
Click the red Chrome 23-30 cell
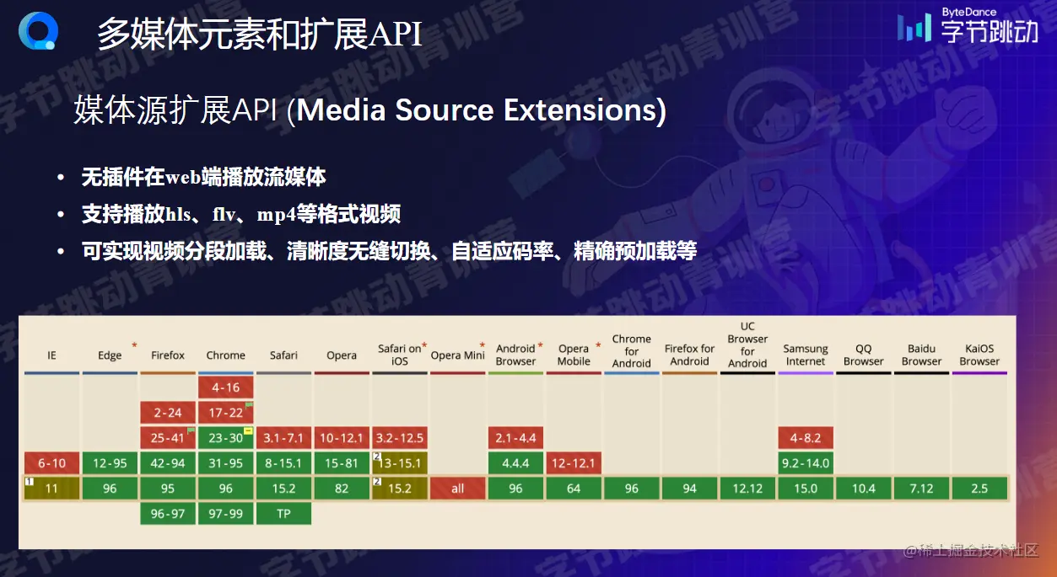tap(226, 438)
